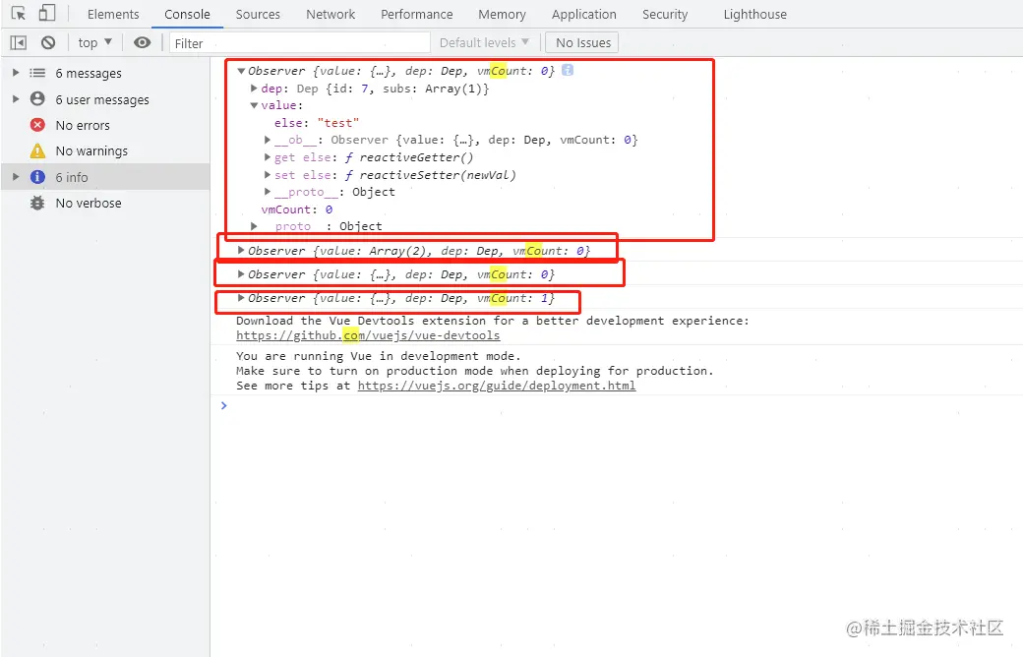Expand the __ob__: Observer property
1023x657 pixels.
pyautogui.click(x=268, y=140)
